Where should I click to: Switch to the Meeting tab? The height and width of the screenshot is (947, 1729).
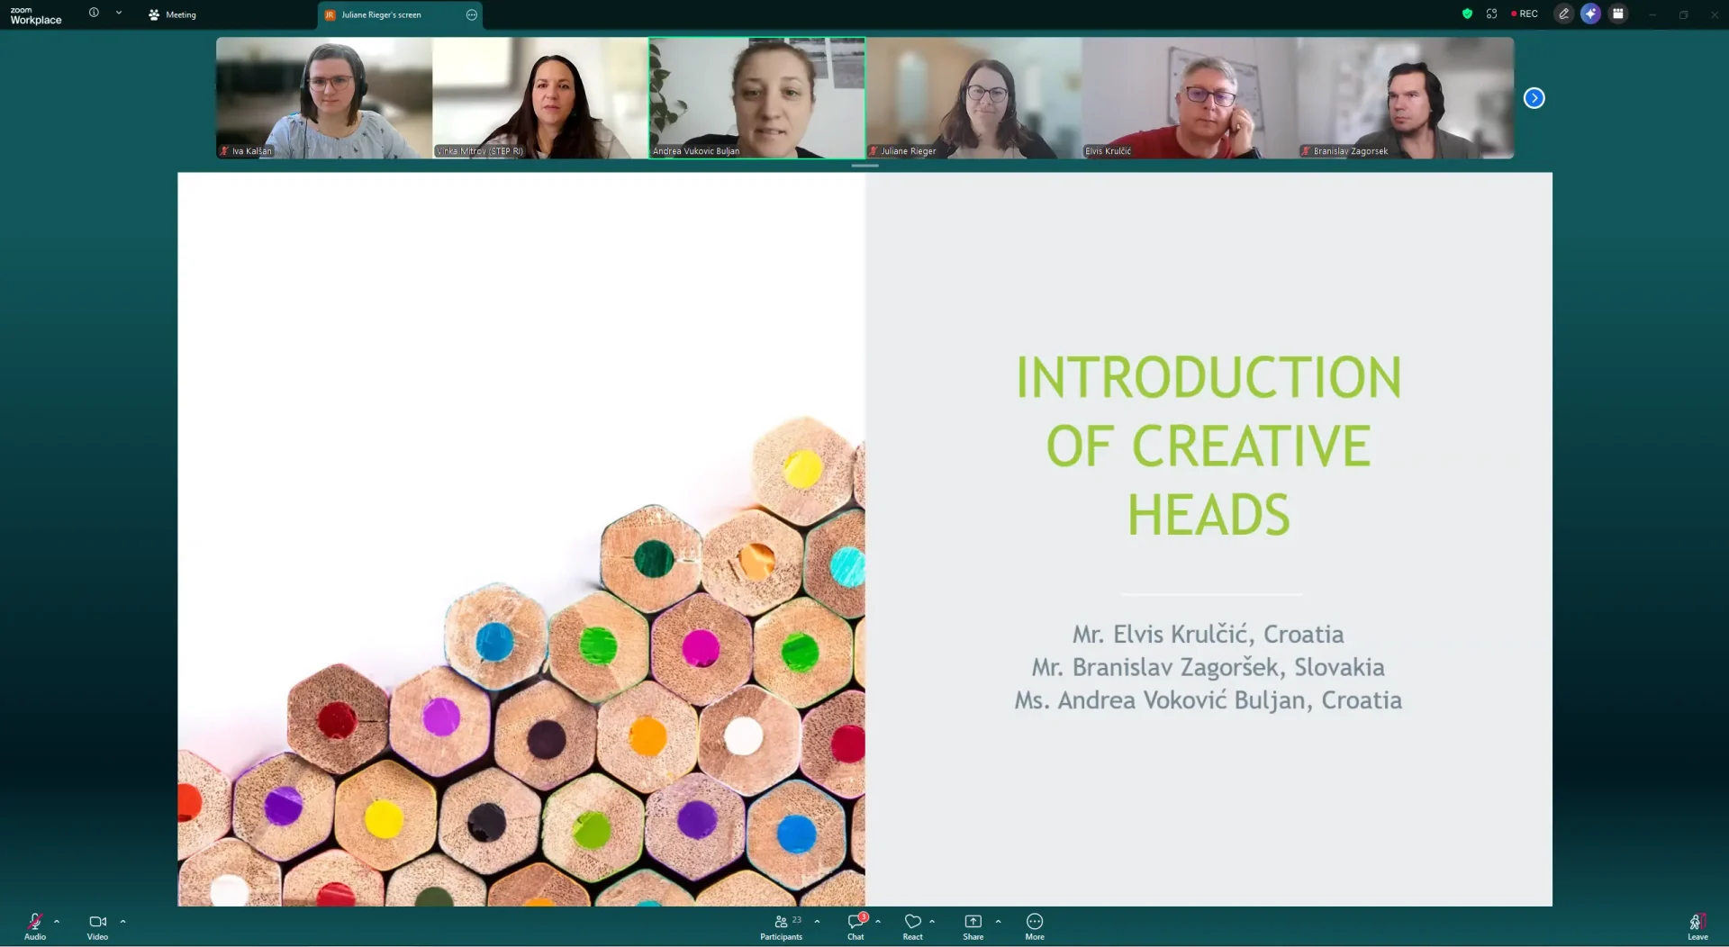[173, 14]
